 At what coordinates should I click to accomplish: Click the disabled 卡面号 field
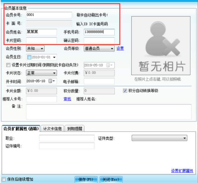[x=49, y=23]
